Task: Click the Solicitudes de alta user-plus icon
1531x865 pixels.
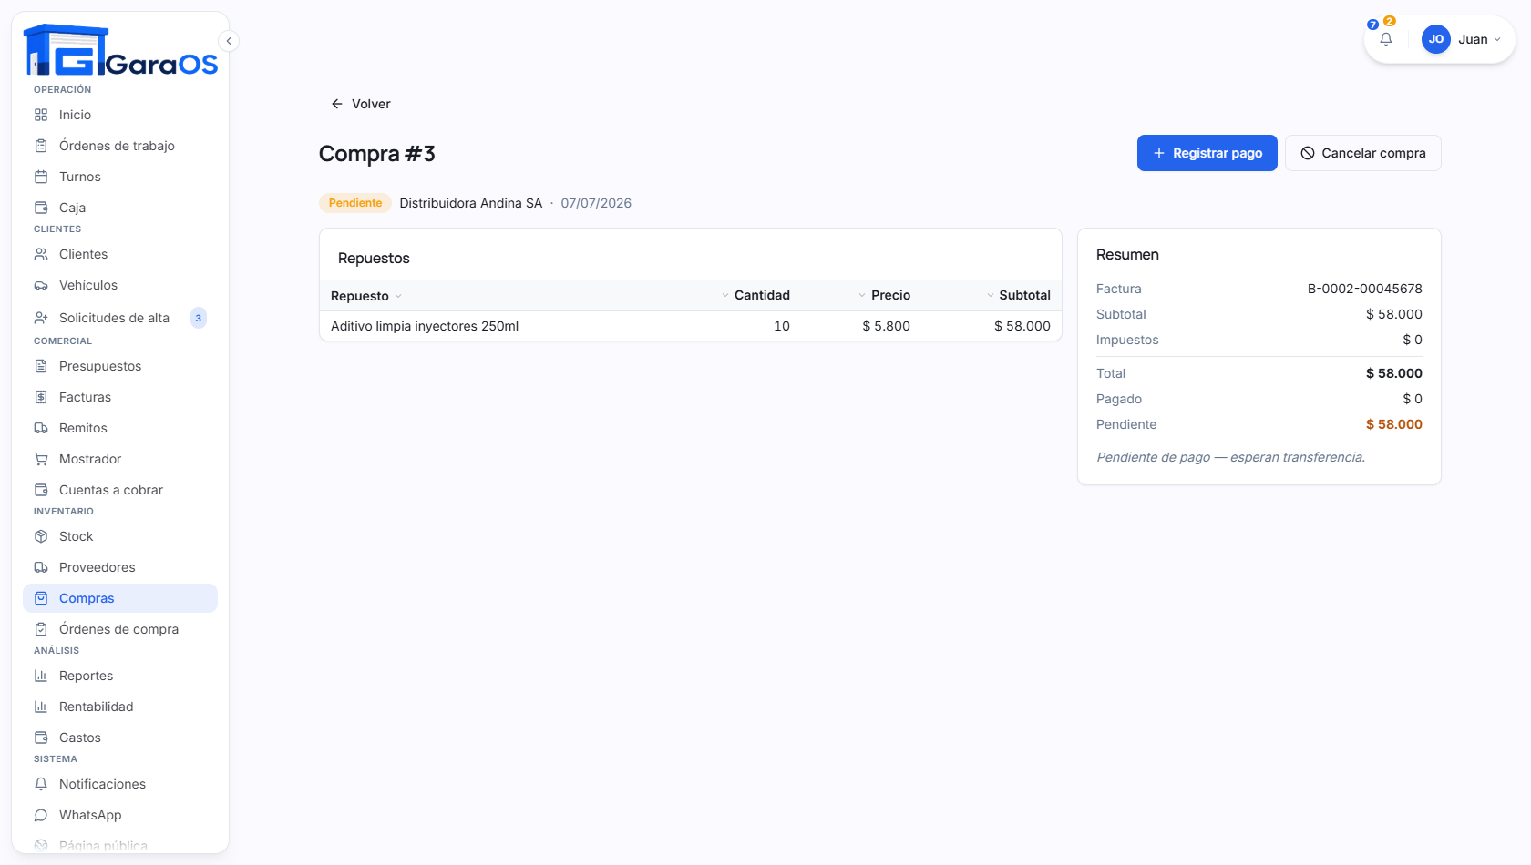Action: 41,318
